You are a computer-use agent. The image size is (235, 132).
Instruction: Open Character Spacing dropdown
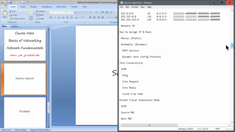tap(72, 18)
